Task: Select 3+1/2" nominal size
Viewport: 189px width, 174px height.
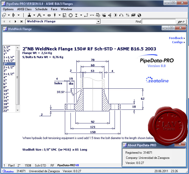Action: [x=9, y=74]
